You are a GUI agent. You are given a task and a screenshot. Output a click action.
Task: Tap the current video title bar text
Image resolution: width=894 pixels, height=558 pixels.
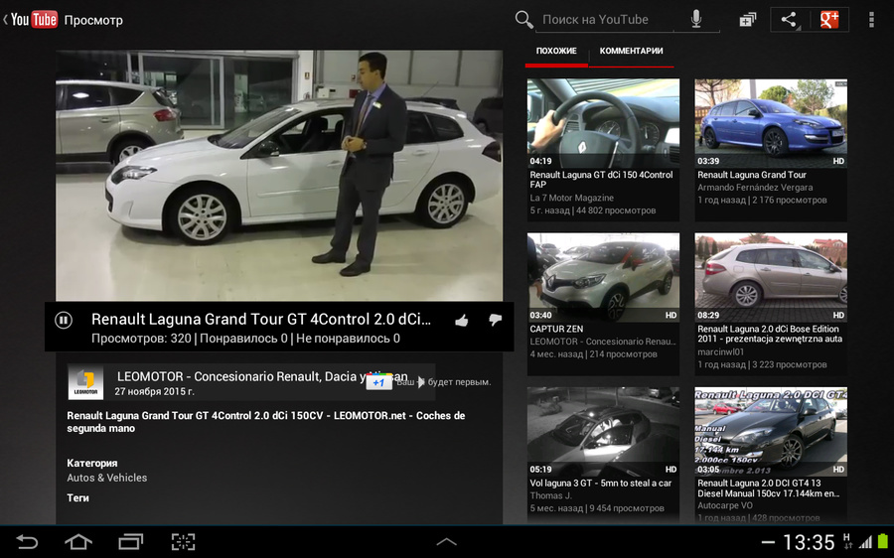261,319
